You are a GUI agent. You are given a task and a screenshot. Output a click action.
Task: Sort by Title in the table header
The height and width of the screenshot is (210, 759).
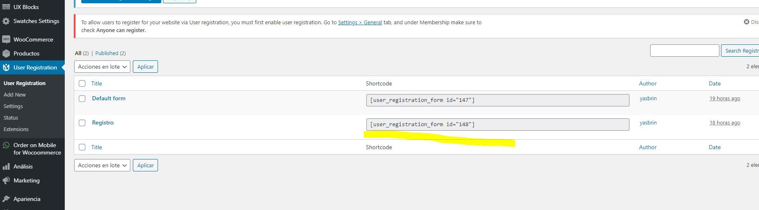point(97,83)
